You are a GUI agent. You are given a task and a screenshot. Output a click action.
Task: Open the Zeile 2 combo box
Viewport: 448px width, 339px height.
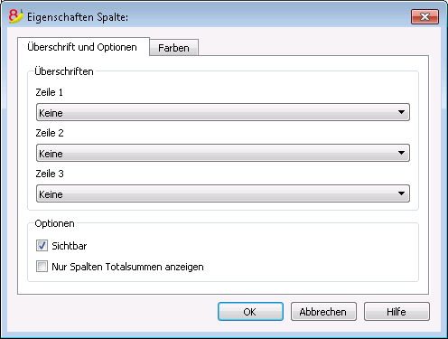tap(223, 153)
